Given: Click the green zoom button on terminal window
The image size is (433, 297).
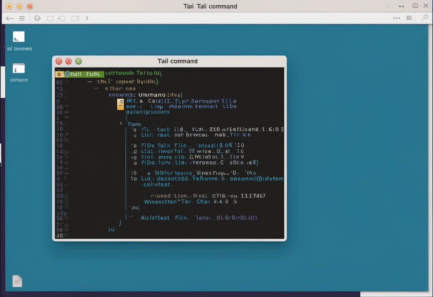Looking at the screenshot, I should click(78, 61).
